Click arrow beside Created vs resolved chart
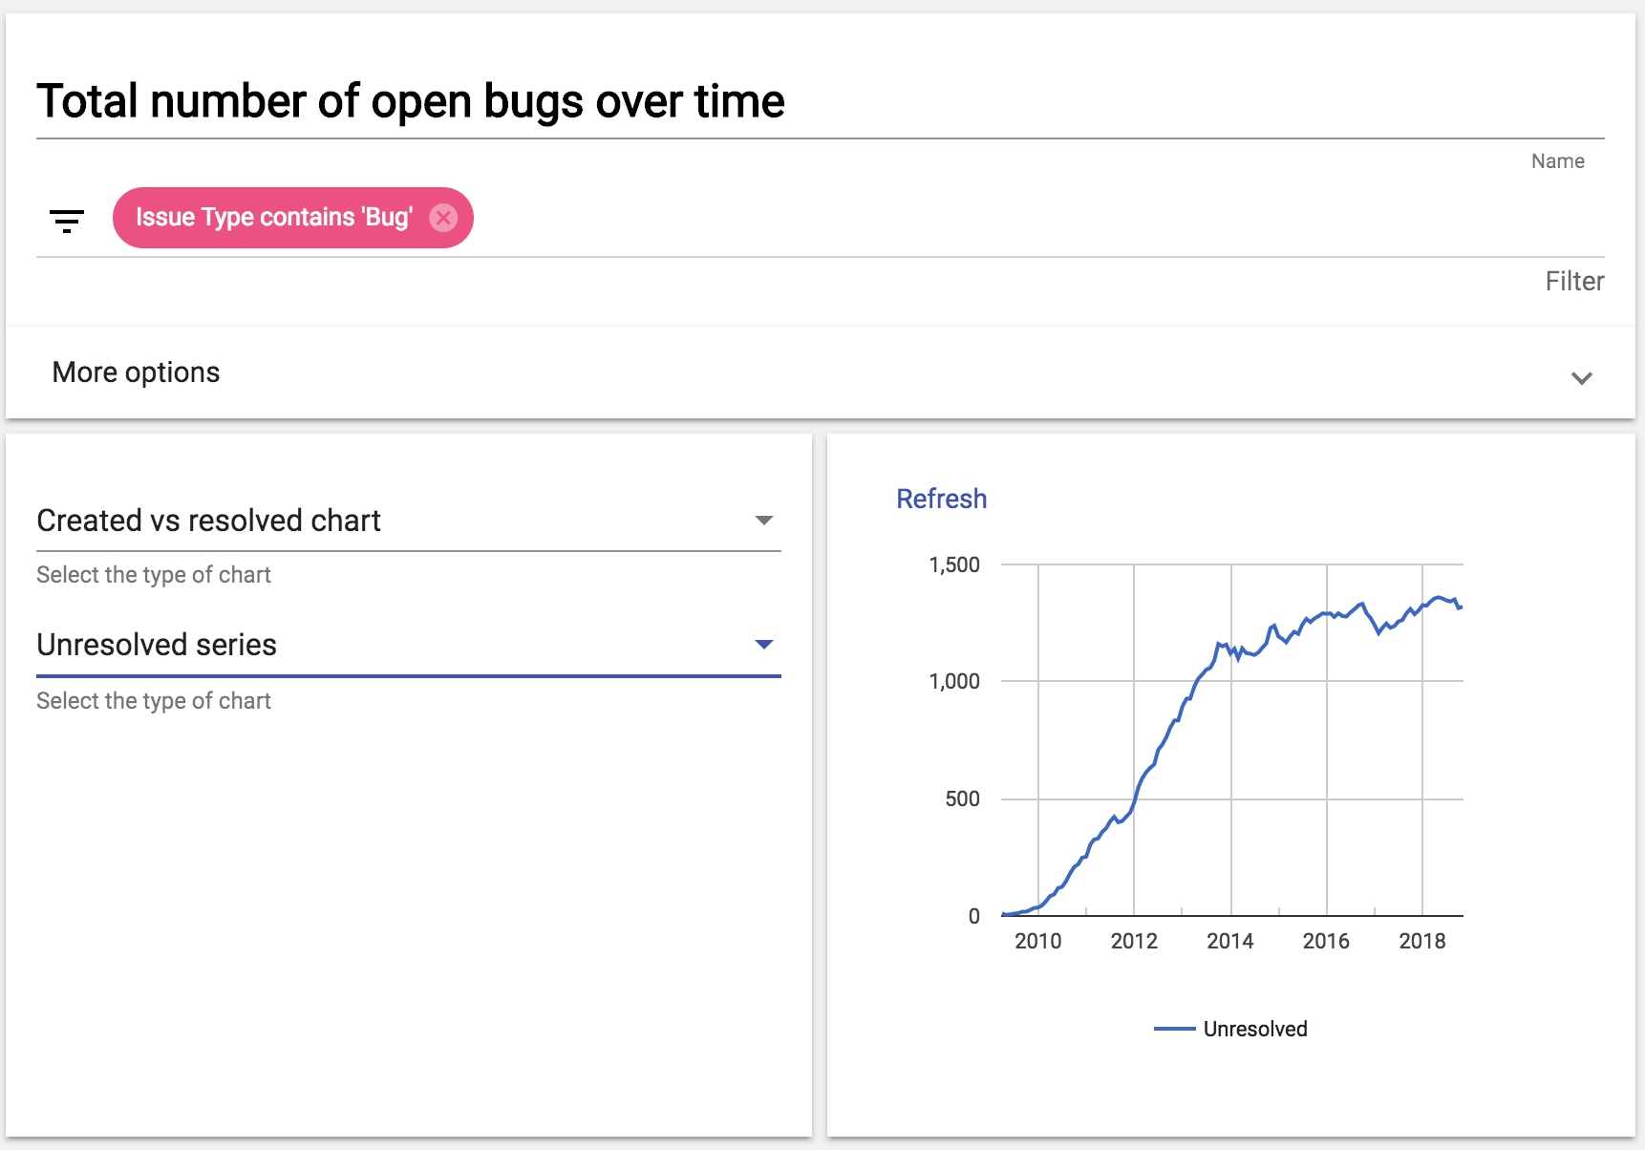The width and height of the screenshot is (1645, 1150). pos(763,521)
